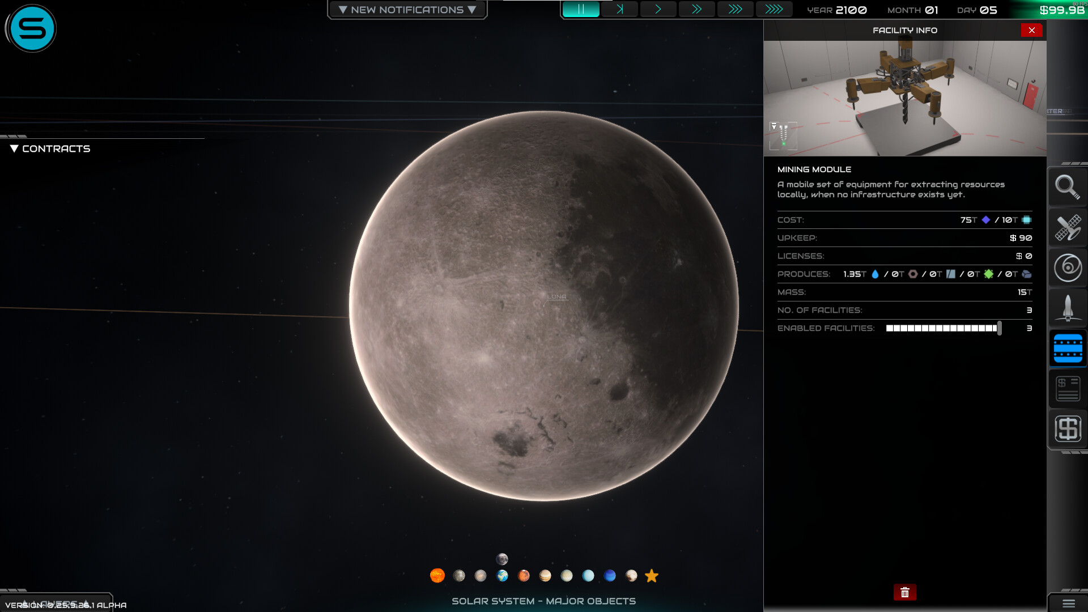Click the star icon beside the planets
Screen dimensions: 1088x612
click(x=652, y=576)
